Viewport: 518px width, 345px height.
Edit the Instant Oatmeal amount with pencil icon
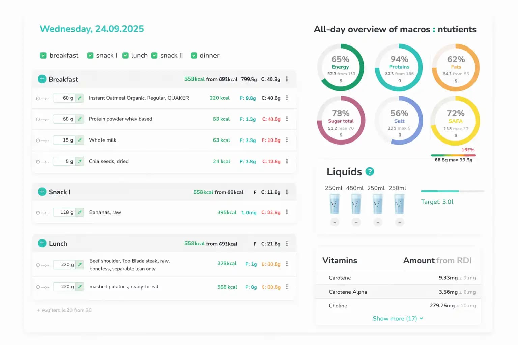pos(80,98)
